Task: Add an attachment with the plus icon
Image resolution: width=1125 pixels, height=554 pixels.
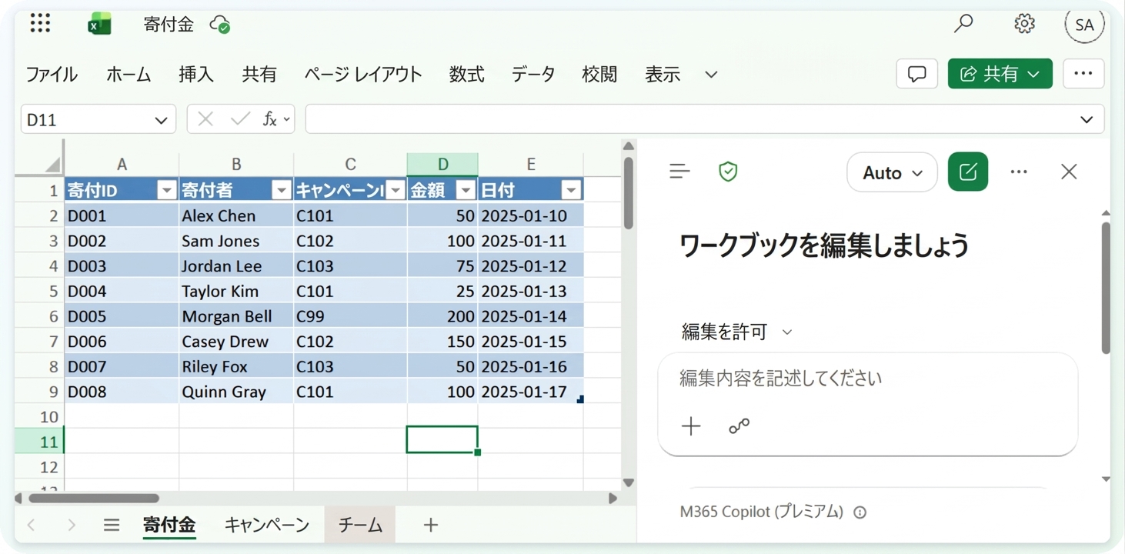Action: click(691, 426)
